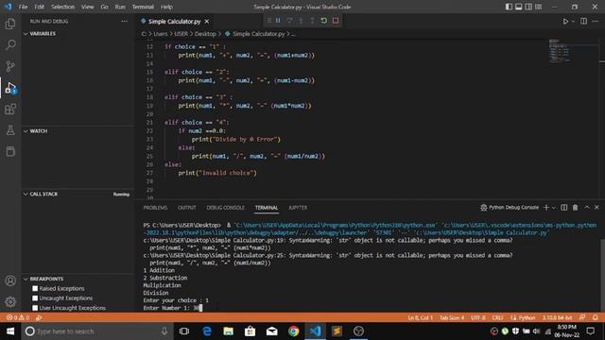Open the Source Control view
The image size is (605, 340).
tap(10, 66)
